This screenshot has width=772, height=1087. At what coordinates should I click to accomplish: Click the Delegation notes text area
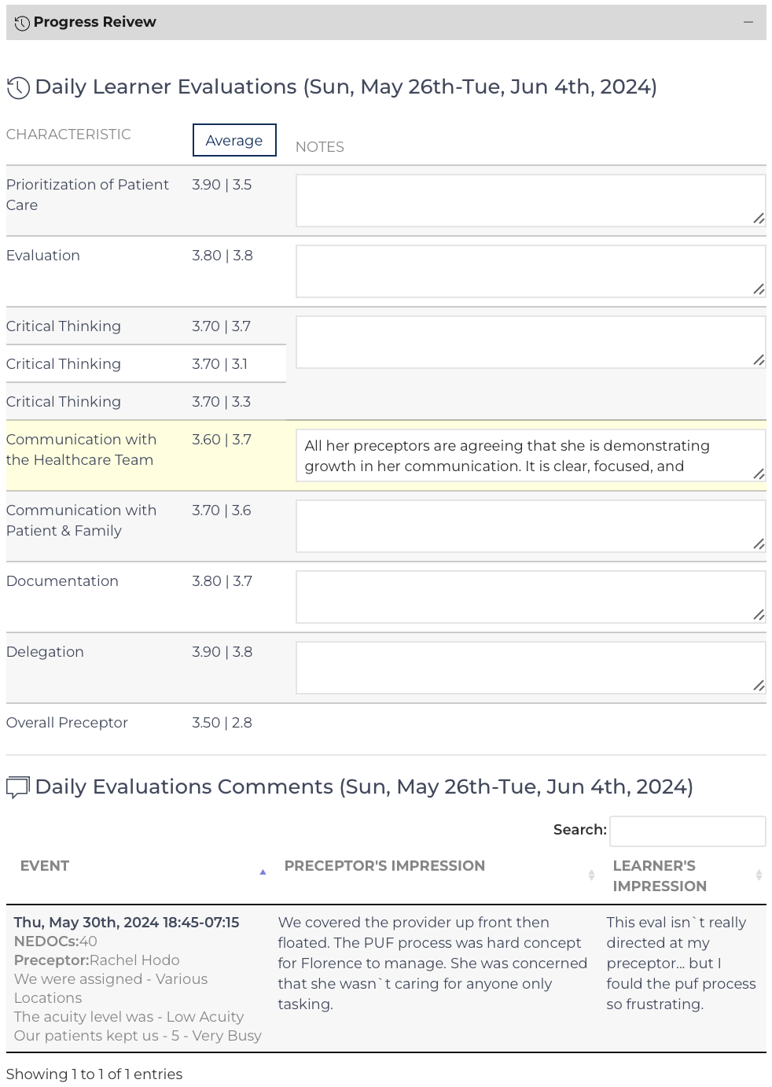tap(531, 668)
